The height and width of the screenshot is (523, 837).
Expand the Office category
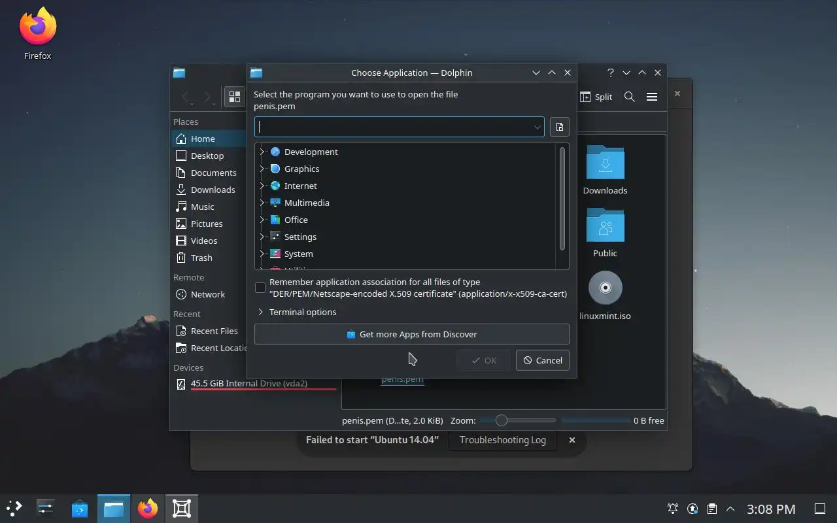coord(262,220)
